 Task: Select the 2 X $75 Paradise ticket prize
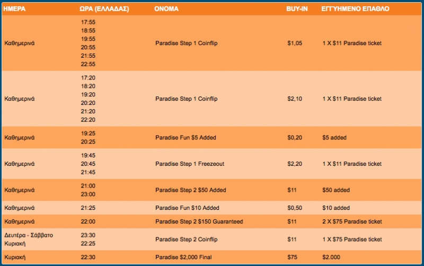point(352,221)
